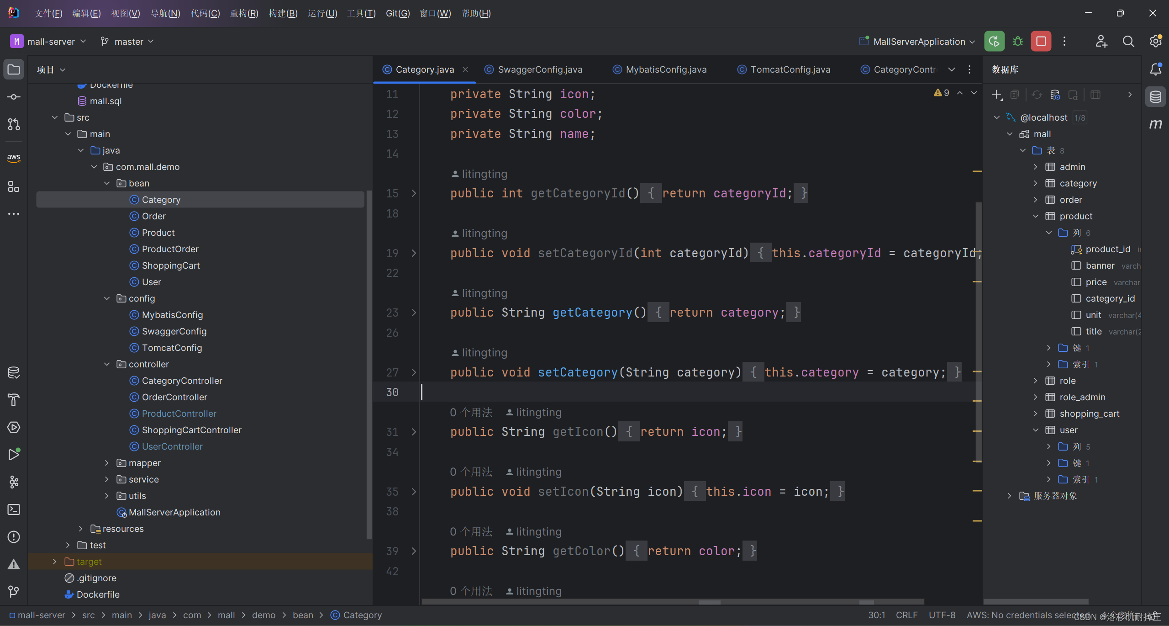Open the Maven tool window icon
Viewport: 1169px width, 626px height.
(1156, 124)
